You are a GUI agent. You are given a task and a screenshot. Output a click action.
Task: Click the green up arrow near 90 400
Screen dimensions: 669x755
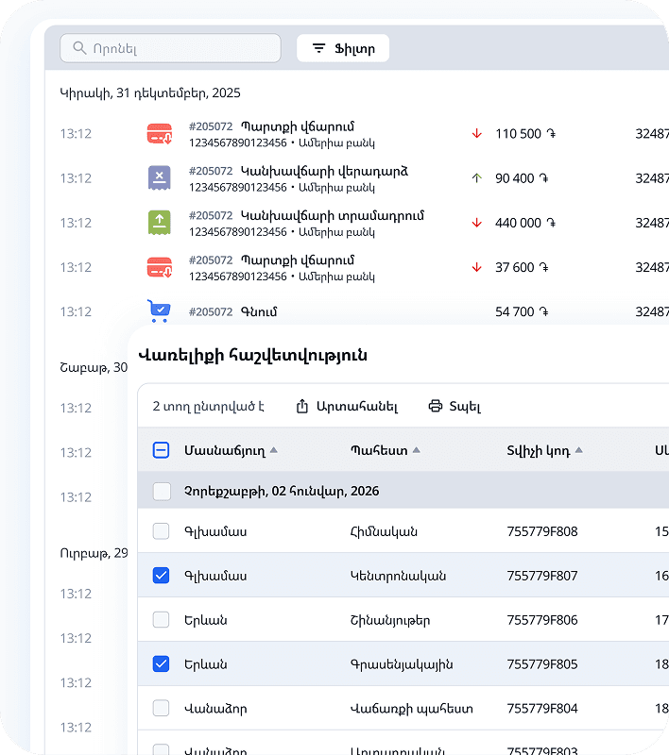477,178
